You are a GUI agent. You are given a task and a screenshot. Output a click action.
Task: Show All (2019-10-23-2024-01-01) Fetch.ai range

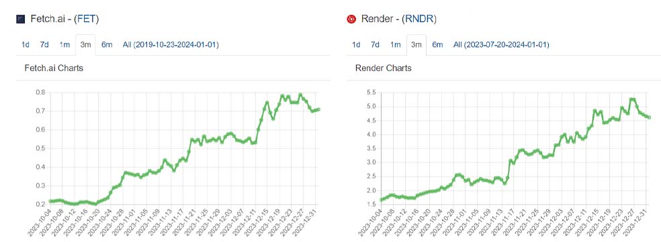[171, 45]
